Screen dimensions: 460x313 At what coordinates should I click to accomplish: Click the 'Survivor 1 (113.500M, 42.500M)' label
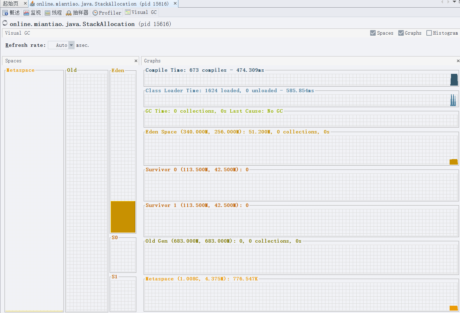197,205
